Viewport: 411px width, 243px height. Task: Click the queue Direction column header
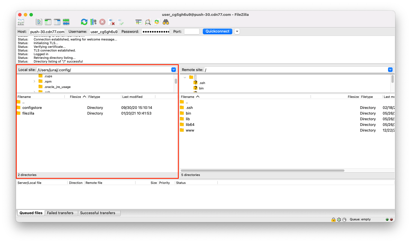click(x=76, y=183)
